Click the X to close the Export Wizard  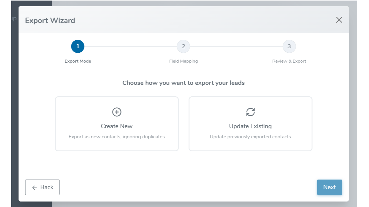pyautogui.click(x=339, y=20)
